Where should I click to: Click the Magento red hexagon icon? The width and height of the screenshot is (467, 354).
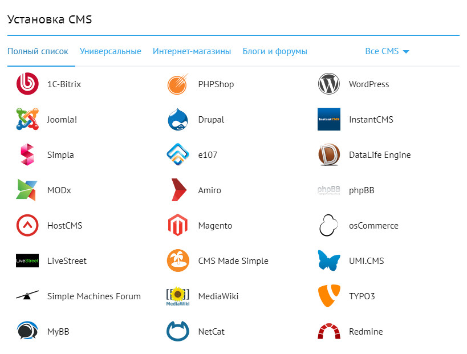coord(178,225)
